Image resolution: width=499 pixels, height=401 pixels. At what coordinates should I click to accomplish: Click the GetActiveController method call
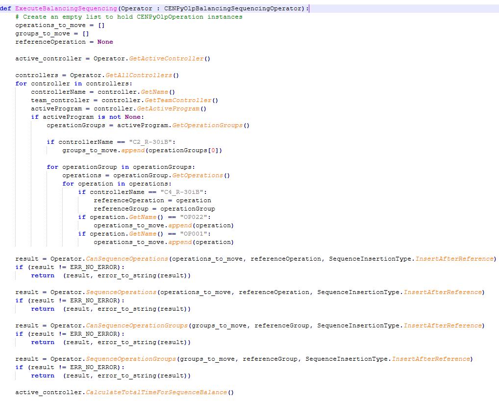pos(166,58)
